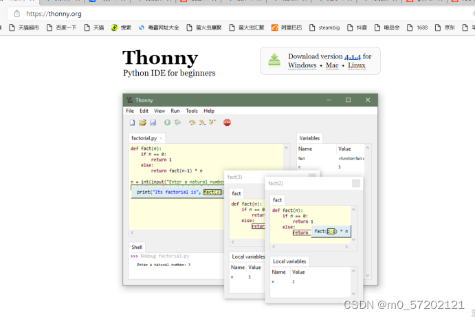Screen dimensions: 475x317
Task: Download Thonny for Linux
Action: [356, 65]
